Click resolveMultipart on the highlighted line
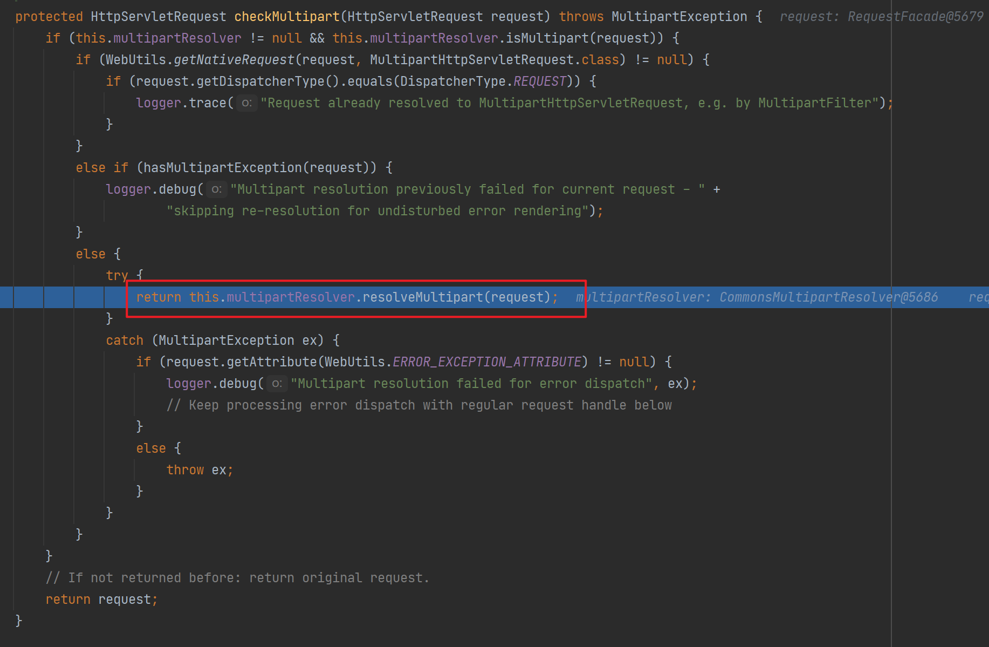 422,297
